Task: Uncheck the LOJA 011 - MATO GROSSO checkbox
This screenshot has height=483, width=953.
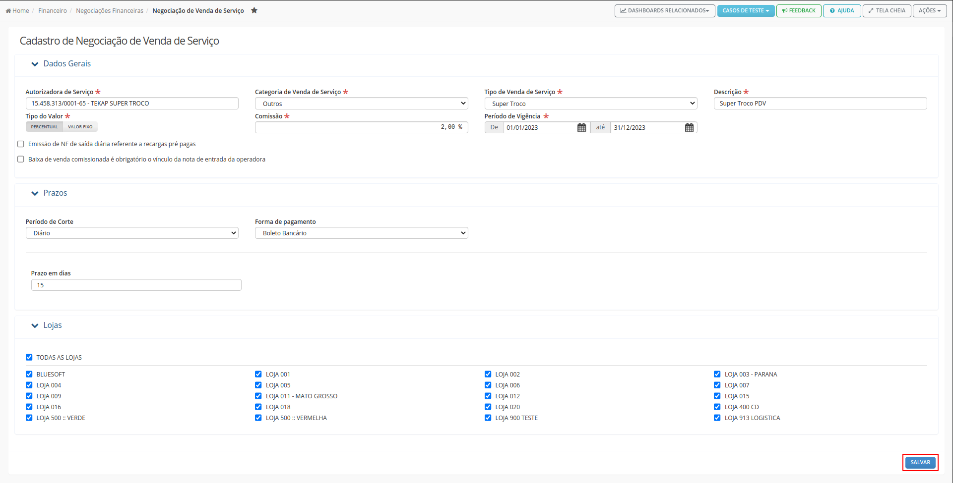Action: [258, 396]
